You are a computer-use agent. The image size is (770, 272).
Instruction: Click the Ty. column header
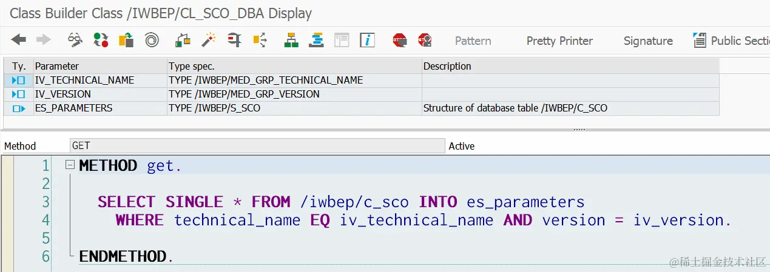(18, 66)
